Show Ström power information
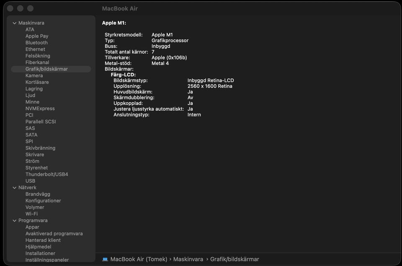402x266 pixels. click(32, 161)
